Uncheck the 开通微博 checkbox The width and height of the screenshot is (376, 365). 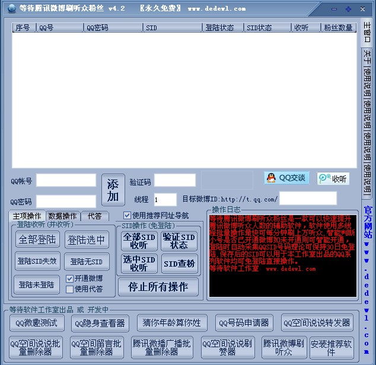click(x=69, y=278)
